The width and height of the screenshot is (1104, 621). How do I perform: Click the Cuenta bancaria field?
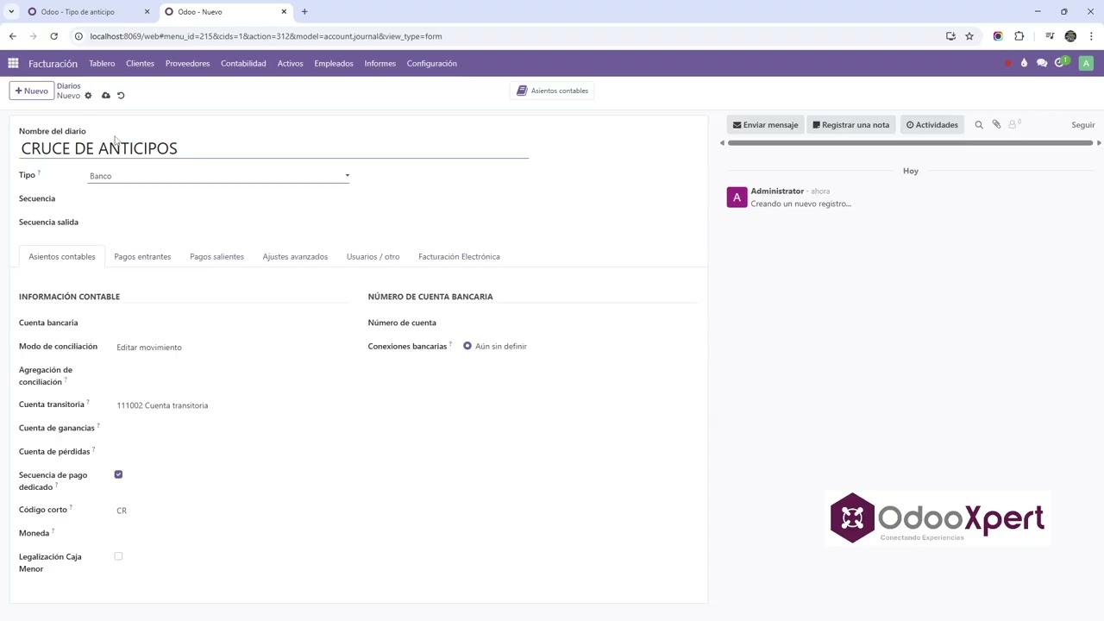coord(233,323)
